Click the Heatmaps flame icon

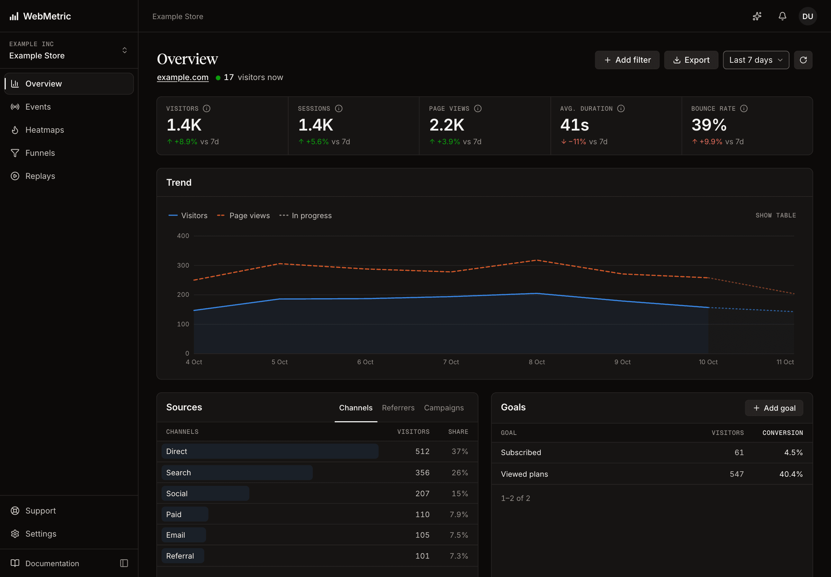coord(15,130)
